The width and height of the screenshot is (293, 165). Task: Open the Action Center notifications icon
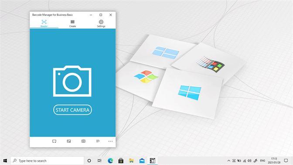pos(286,161)
